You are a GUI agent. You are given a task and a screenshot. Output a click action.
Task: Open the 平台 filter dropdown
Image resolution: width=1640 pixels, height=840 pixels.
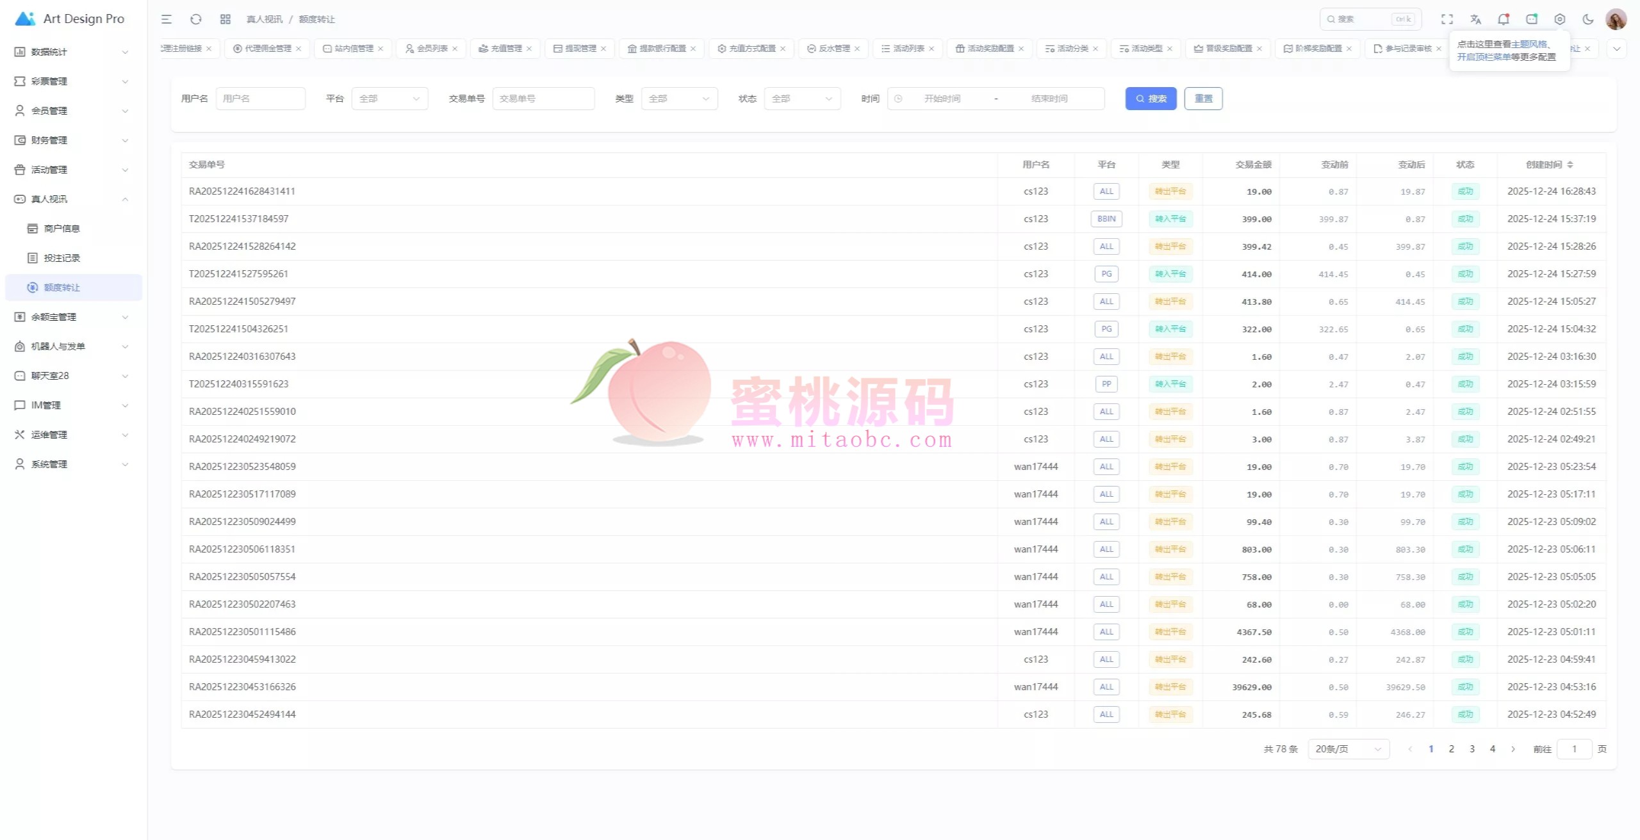coord(389,99)
